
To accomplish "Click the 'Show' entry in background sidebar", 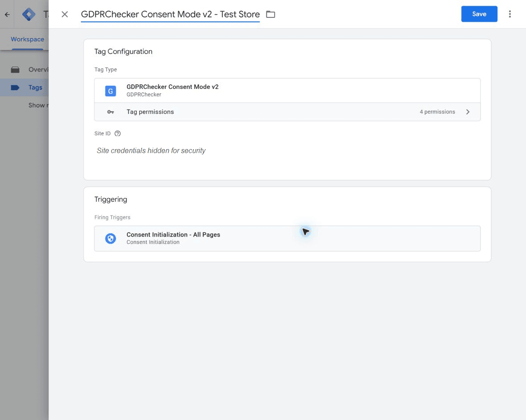I will coord(38,105).
